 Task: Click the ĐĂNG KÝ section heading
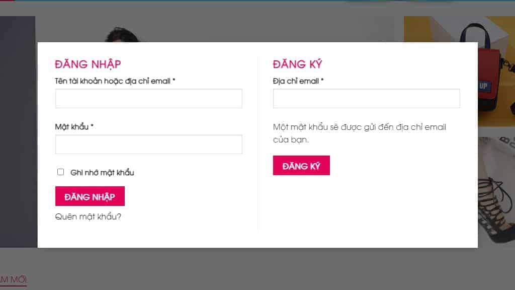pyautogui.click(x=297, y=64)
